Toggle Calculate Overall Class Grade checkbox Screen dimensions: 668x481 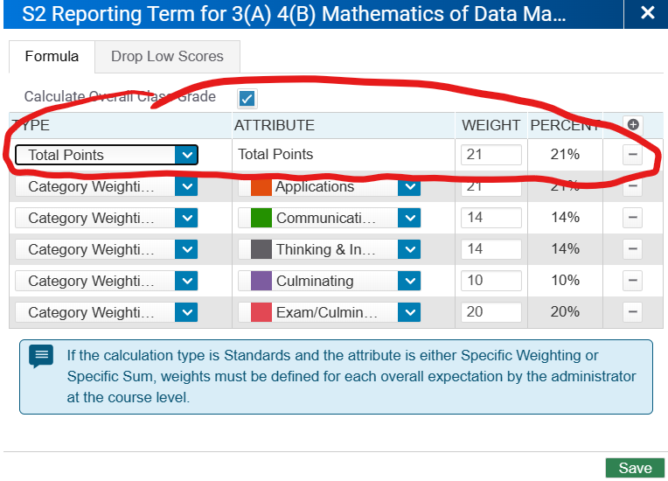pos(247,98)
